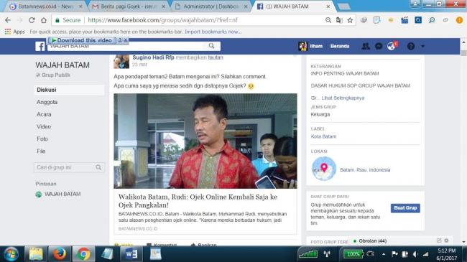Open the browser home page
The width and height of the screenshot is (467, 262).
click(x=44, y=20)
